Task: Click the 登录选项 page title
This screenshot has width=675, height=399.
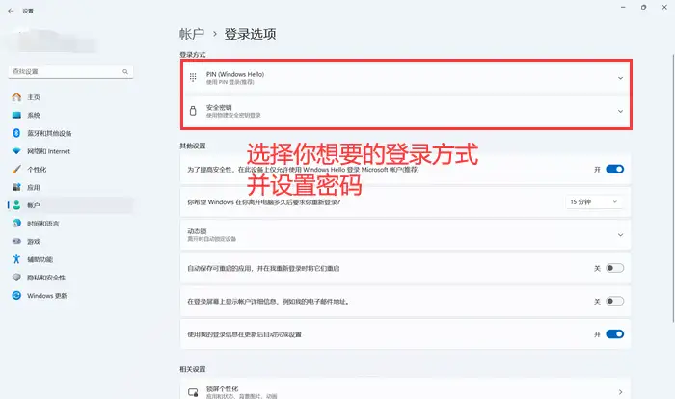Action: pos(250,34)
